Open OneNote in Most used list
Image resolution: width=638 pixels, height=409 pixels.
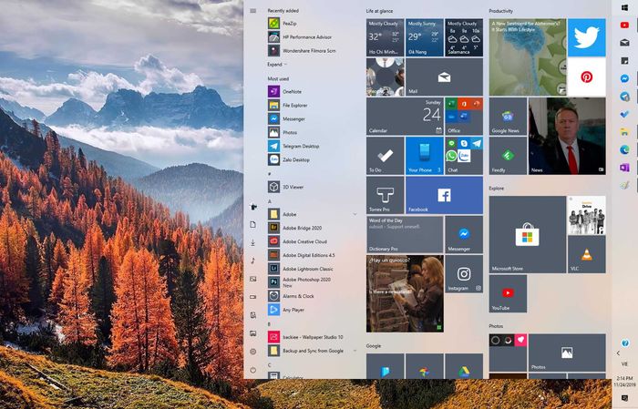coord(312,91)
